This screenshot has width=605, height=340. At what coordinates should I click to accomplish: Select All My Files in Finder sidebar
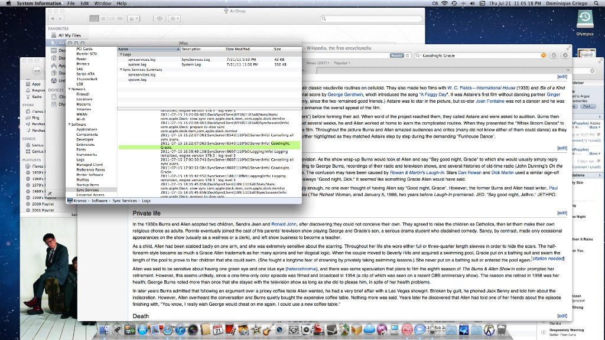[x=70, y=35]
